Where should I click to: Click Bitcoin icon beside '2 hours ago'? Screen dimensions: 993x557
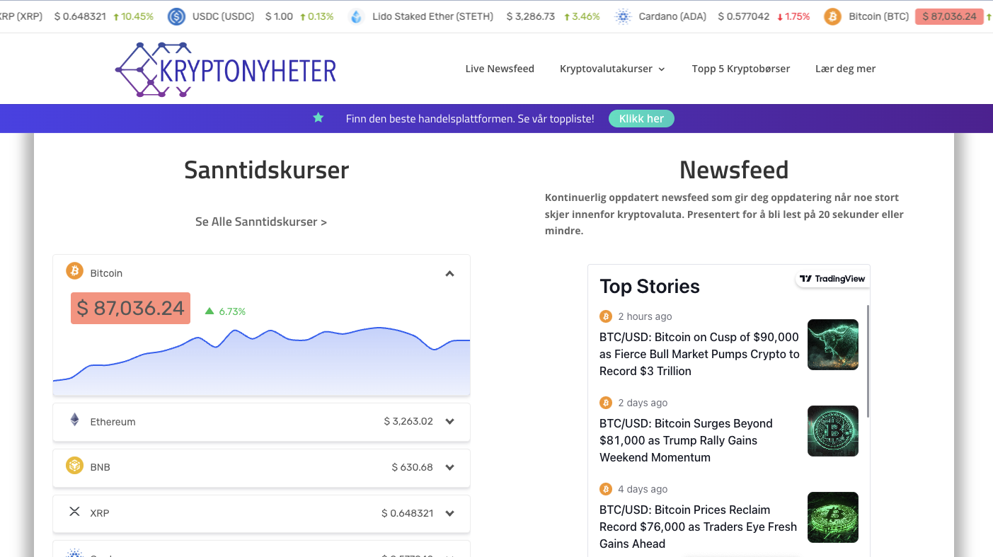(x=606, y=316)
